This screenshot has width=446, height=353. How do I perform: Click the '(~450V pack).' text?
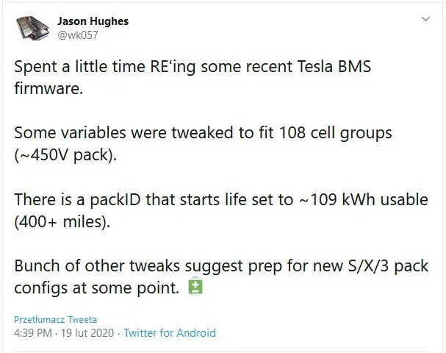(x=65, y=155)
